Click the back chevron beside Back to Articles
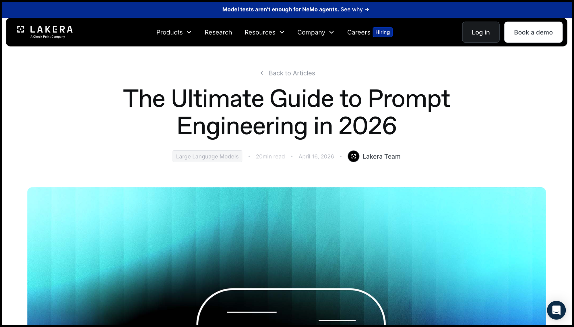574x327 pixels. point(262,73)
